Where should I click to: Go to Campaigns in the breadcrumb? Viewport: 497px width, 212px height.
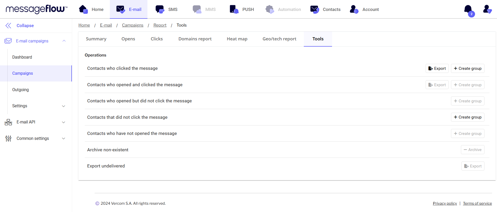(x=133, y=25)
